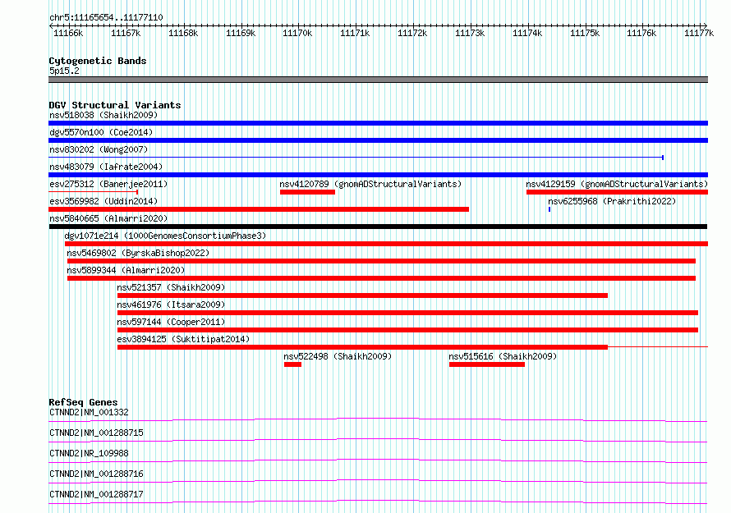Select the nsv515616 (Shaikh2009) red bar
This screenshot has width=731, height=513.
coord(487,364)
